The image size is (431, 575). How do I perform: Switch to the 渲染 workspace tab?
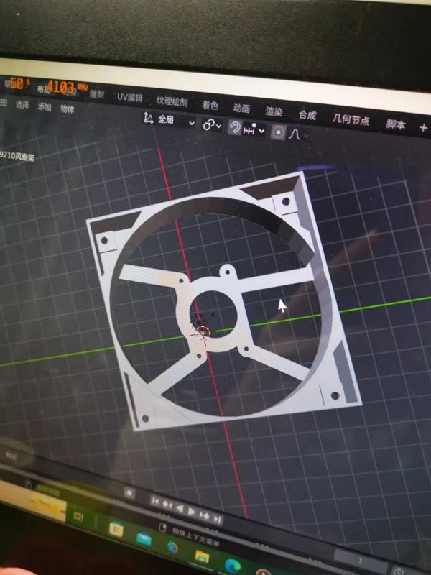point(274,111)
